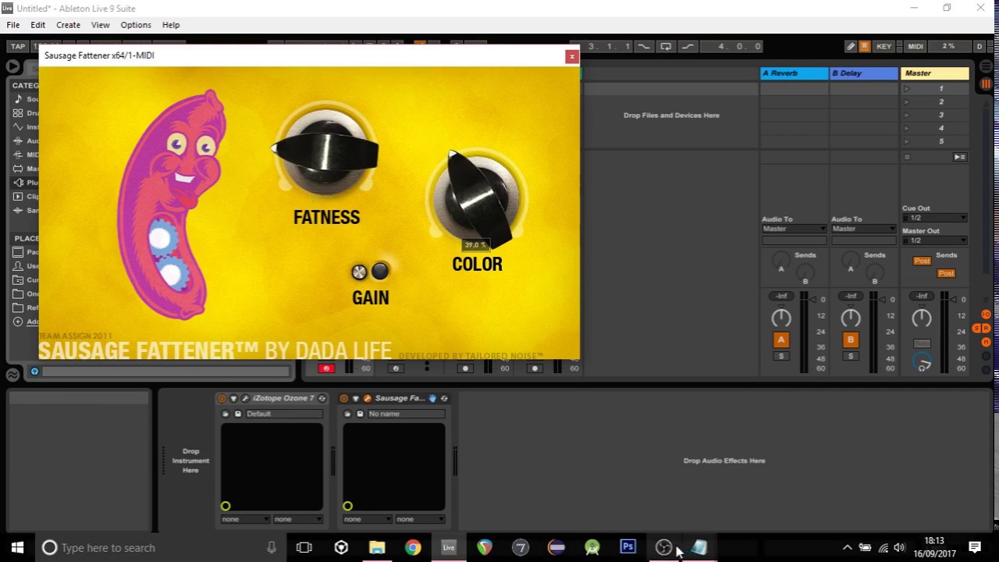Open the Options menu

coord(136,25)
